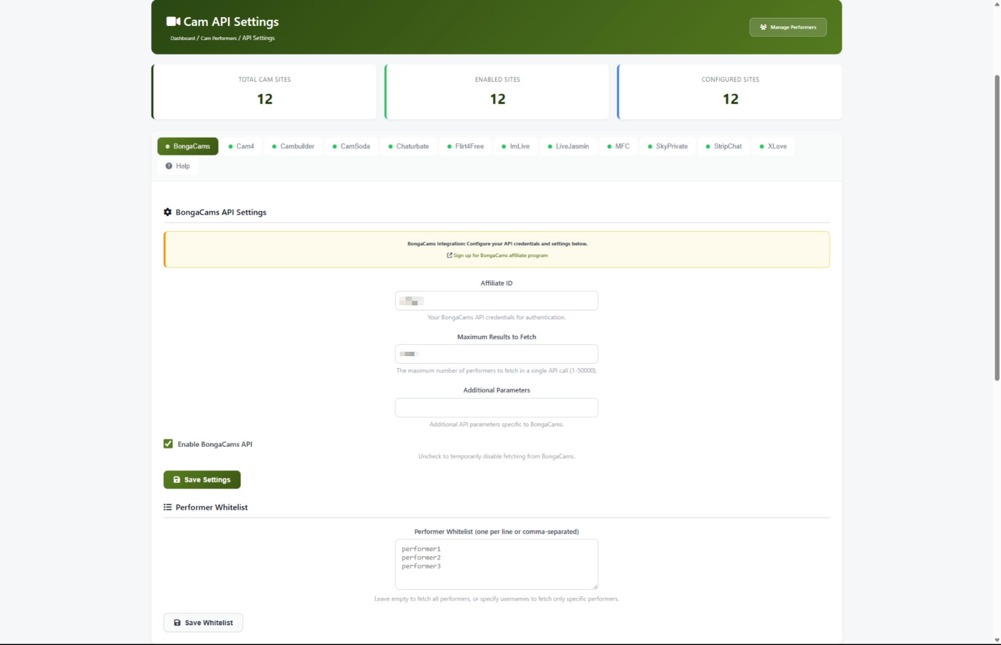The image size is (1001, 645).
Task: Click the external link icon for affiliate signup
Action: pos(450,255)
